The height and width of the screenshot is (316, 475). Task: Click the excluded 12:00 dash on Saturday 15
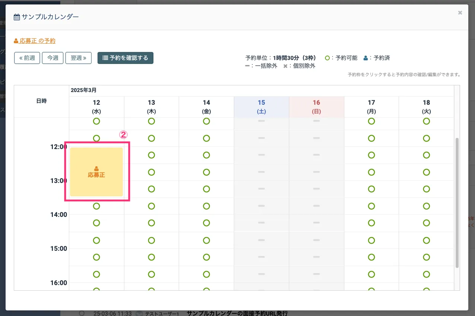pyautogui.click(x=261, y=155)
